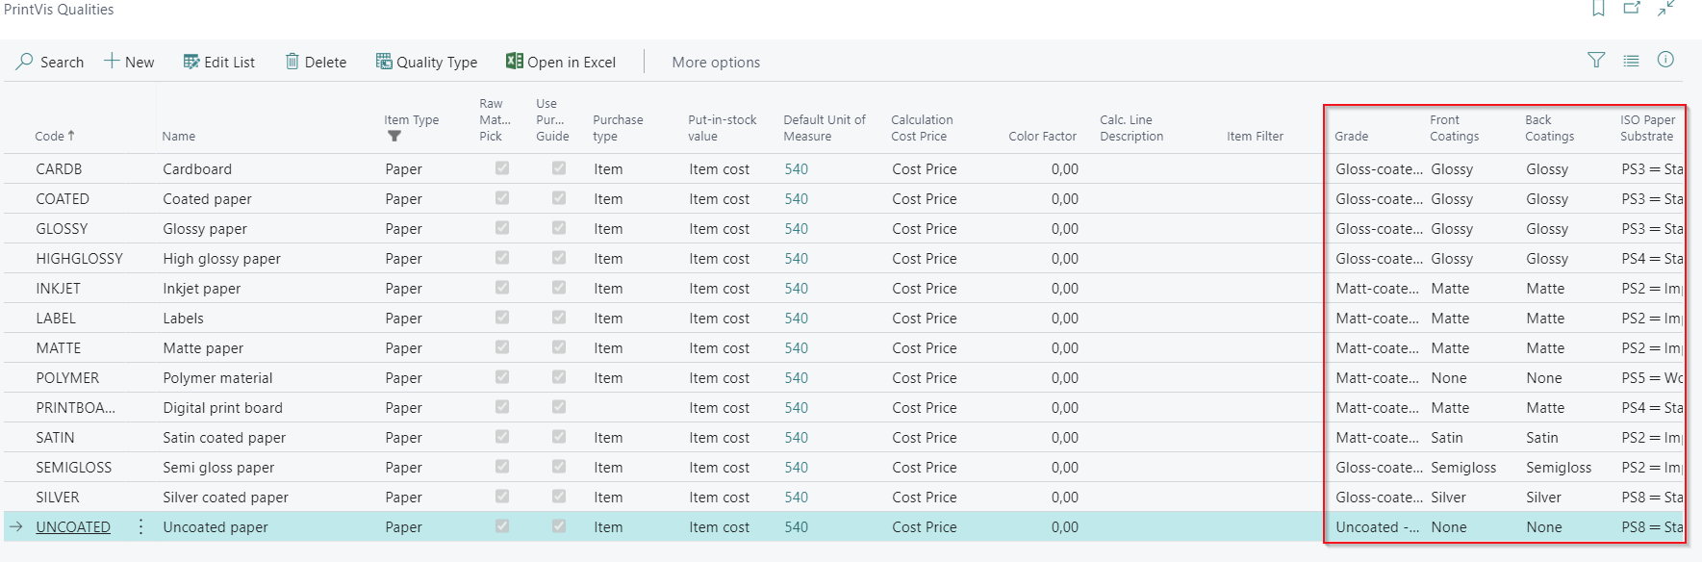
Task: Click the New plus icon
Action: pyautogui.click(x=113, y=62)
